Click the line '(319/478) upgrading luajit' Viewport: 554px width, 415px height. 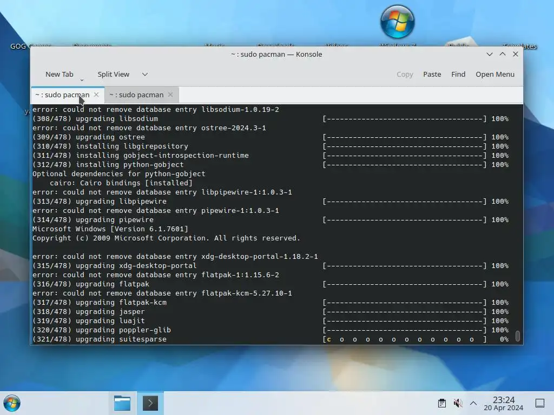(x=89, y=321)
